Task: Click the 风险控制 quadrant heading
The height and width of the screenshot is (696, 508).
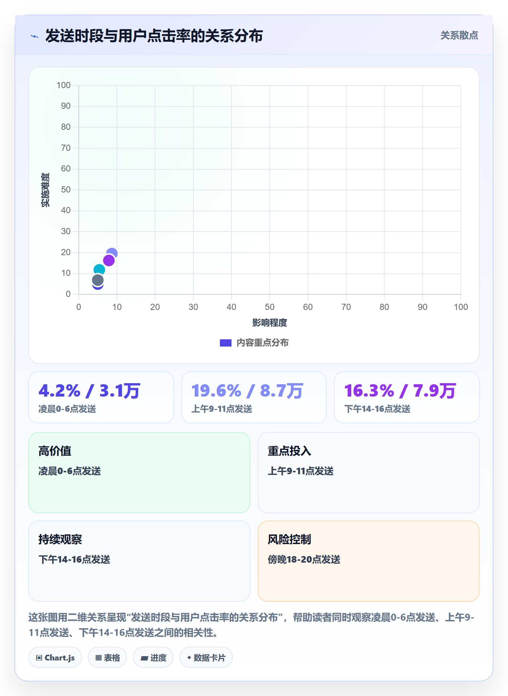Action: [x=290, y=539]
